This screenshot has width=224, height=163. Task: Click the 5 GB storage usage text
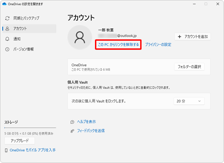click(29, 133)
